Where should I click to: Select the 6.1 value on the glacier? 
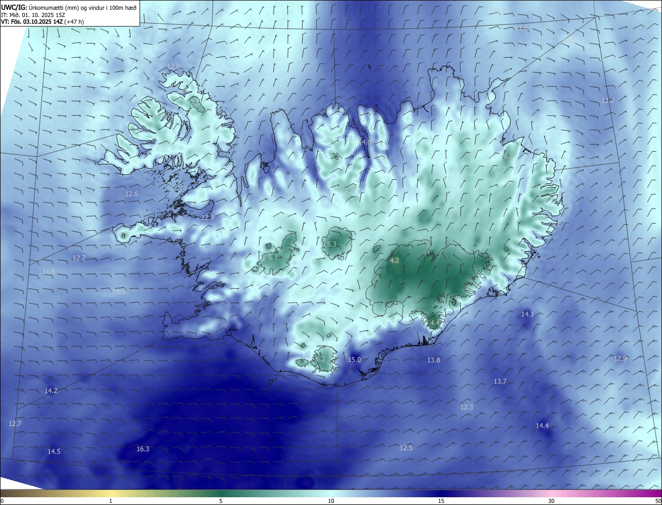pos(273,258)
